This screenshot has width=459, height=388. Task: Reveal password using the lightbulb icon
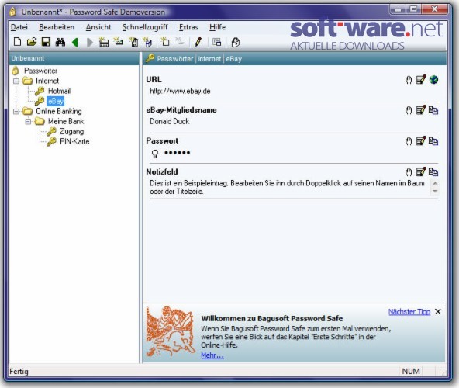pyautogui.click(x=155, y=154)
